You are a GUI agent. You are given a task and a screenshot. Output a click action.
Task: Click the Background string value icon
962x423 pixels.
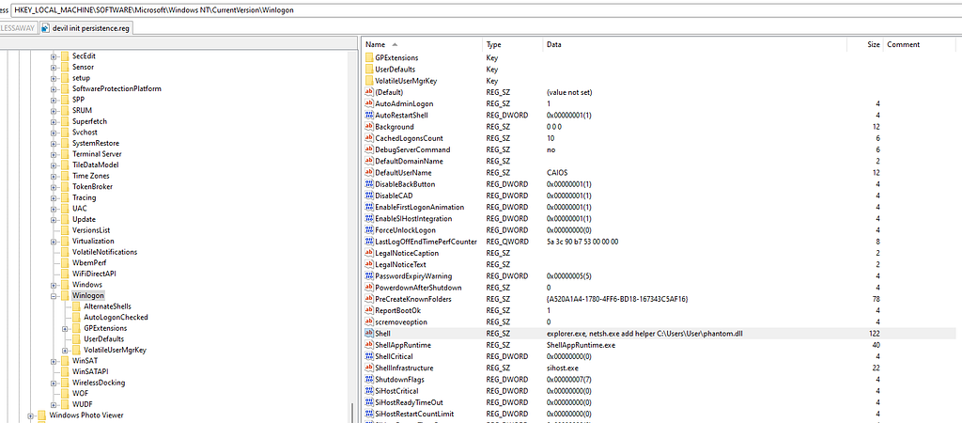point(368,127)
